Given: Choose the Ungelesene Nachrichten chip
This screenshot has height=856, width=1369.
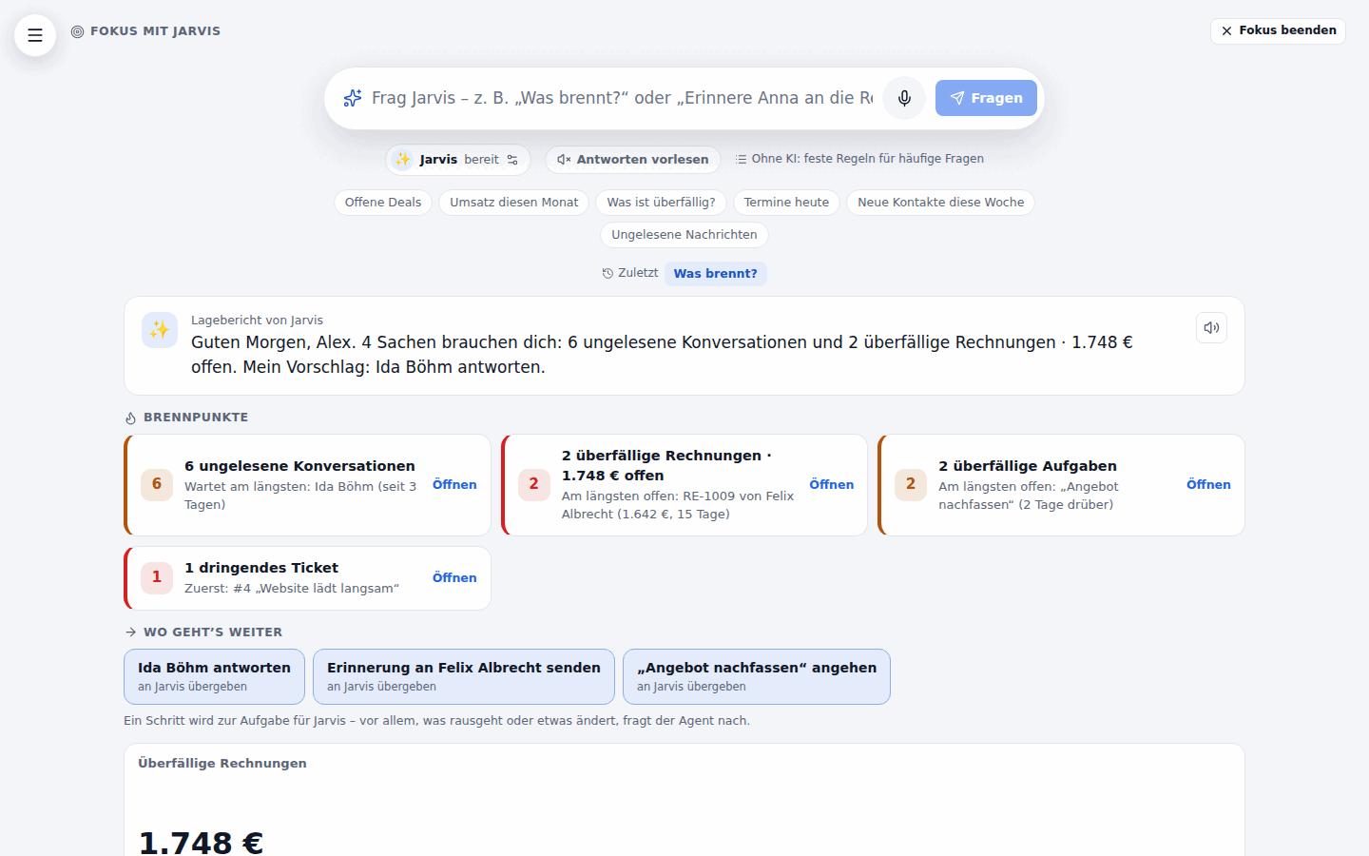Looking at the screenshot, I should pos(684,235).
